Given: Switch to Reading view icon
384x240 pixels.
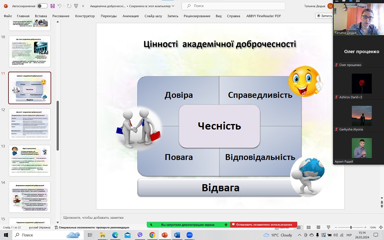Looking at the screenshot, I should [318, 228].
